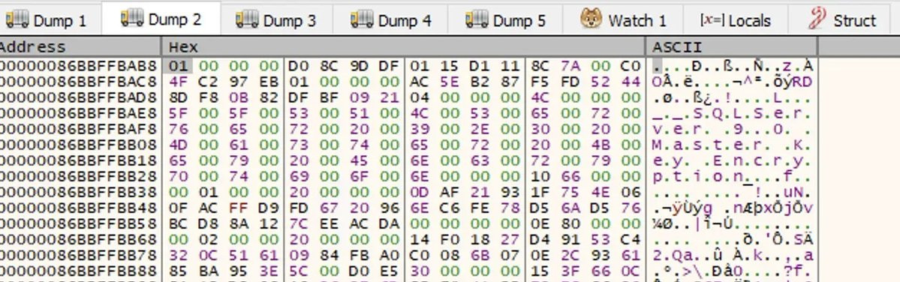The width and height of the screenshot is (900, 282).
Task: Select address row ending in BB48
Action: tap(78, 207)
